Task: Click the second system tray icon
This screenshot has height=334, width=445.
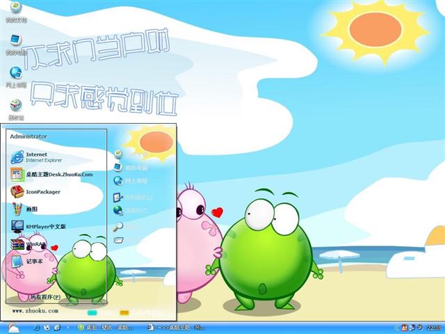Action: coord(412,328)
